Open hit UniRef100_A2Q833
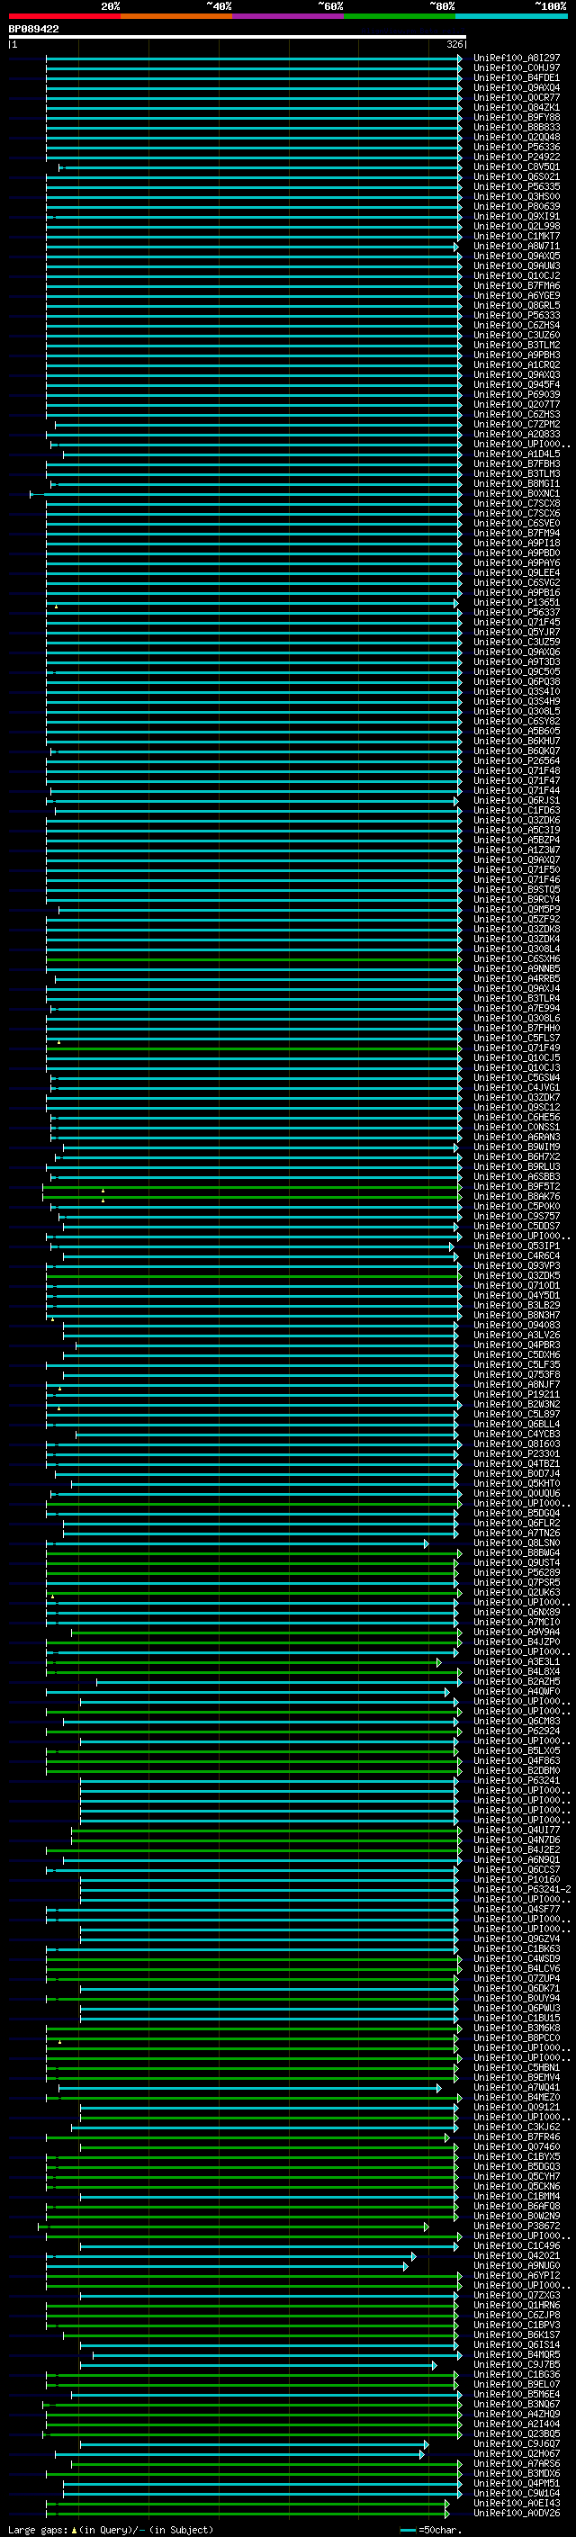This screenshot has width=576, height=2537. tap(517, 435)
